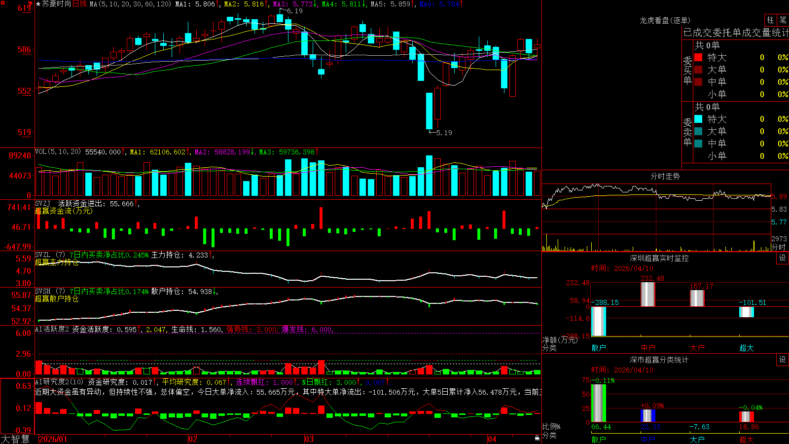Click the 02 month marker on the time axis
The height and width of the screenshot is (444, 789).
[193, 439]
